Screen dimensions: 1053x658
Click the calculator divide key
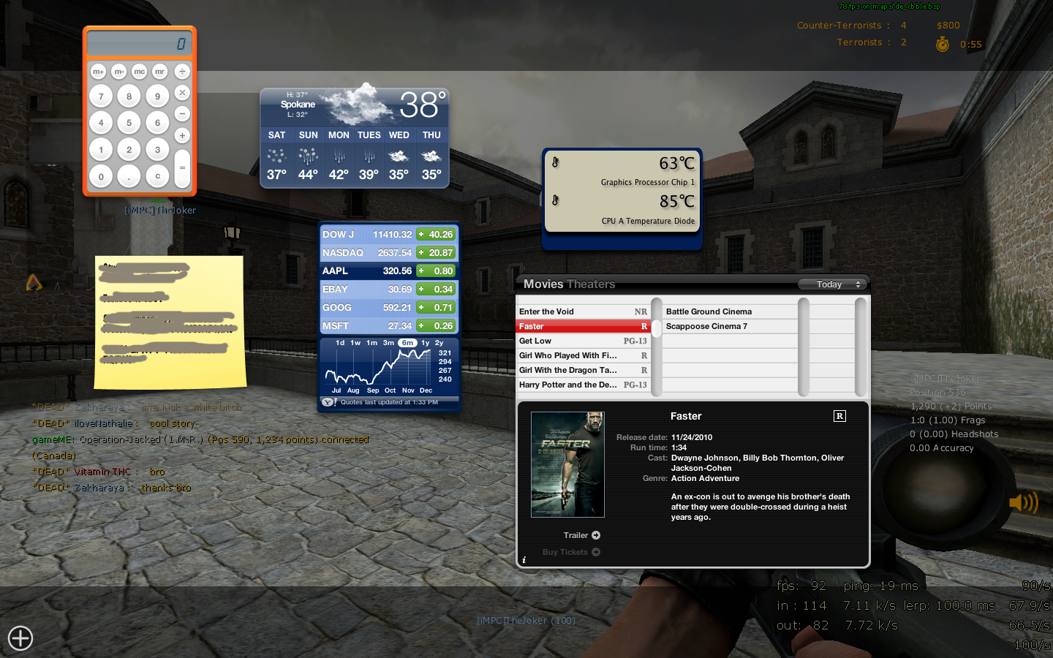pyautogui.click(x=182, y=71)
